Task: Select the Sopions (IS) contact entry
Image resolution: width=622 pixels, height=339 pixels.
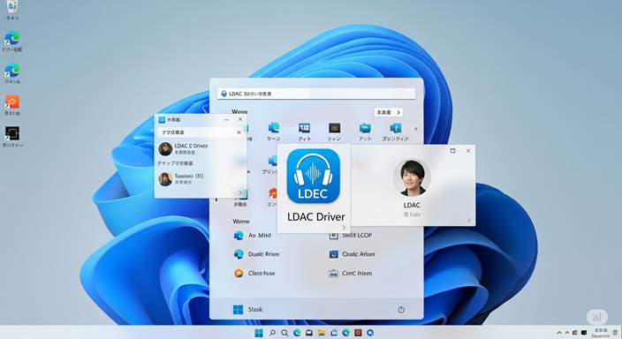Action: (182, 179)
